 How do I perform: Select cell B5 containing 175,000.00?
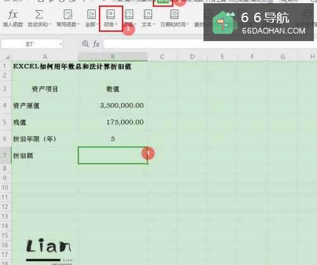pyautogui.click(x=113, y=122)
